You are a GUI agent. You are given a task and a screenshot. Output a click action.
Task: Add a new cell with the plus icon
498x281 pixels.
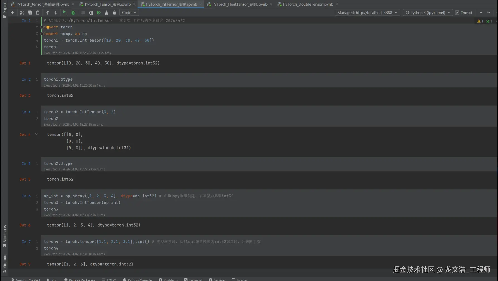12,13
